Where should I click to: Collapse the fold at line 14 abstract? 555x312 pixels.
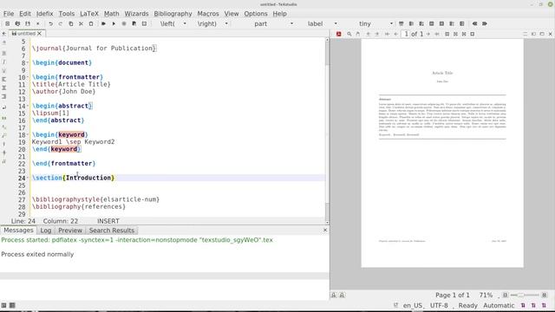click(x=28, y=106)
